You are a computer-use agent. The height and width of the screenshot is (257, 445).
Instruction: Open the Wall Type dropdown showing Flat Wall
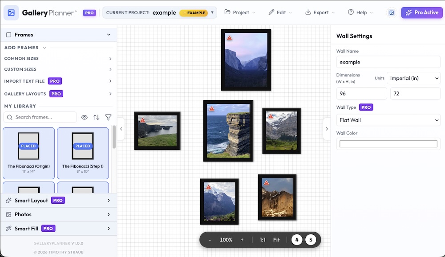click(x=388, y=120)
